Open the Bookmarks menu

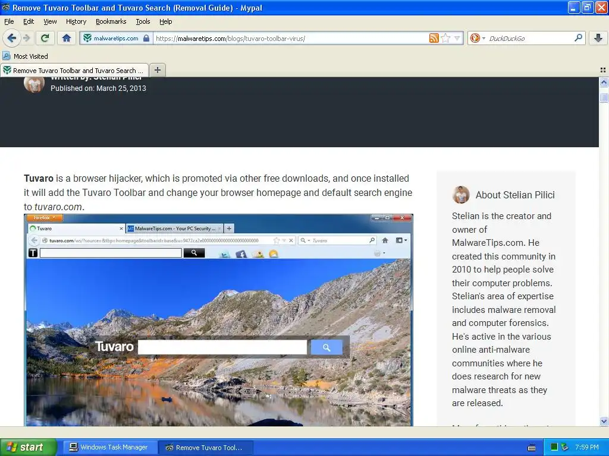(x=111, y=22)
